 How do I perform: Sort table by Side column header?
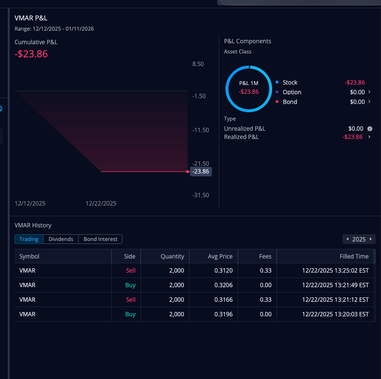(x=126, y=257)
